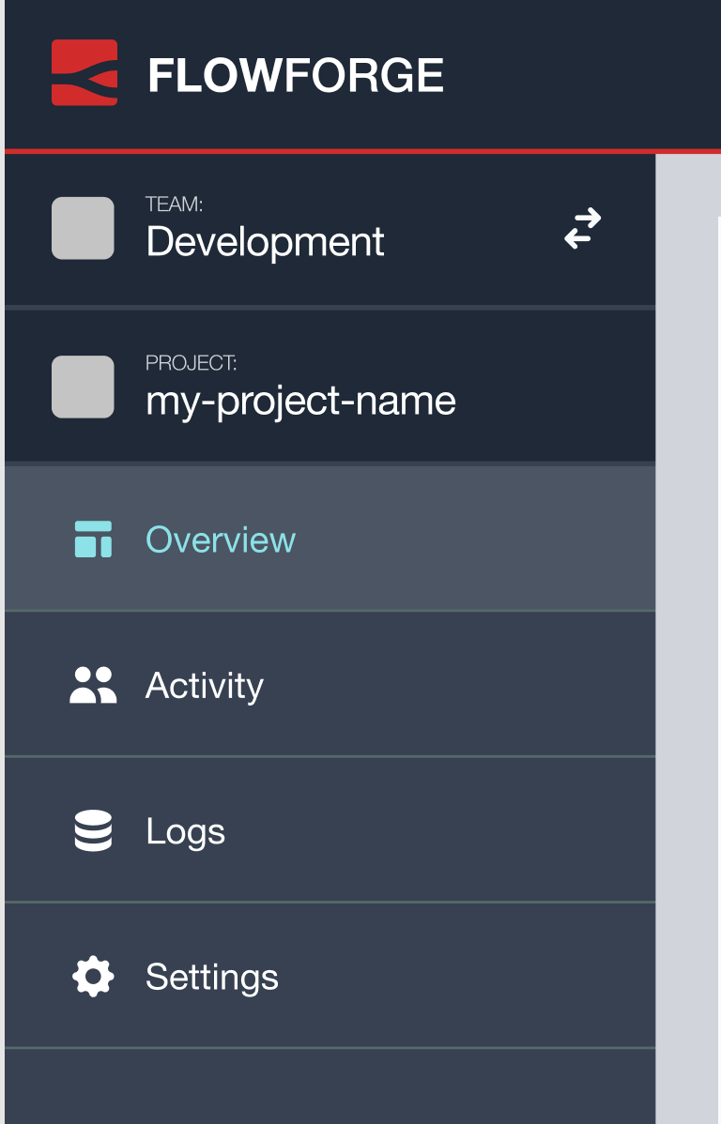This screenshot has height=1124, width=721.
Task: Click the FlowForge red logo icon
Action: tap(84, 72)
